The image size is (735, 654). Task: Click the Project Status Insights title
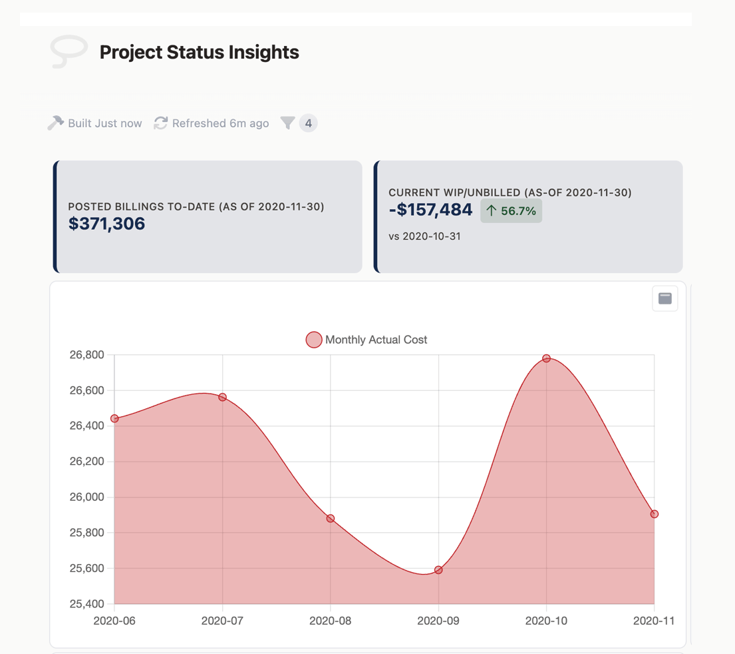pyautogui.click(x=199, y=52)
